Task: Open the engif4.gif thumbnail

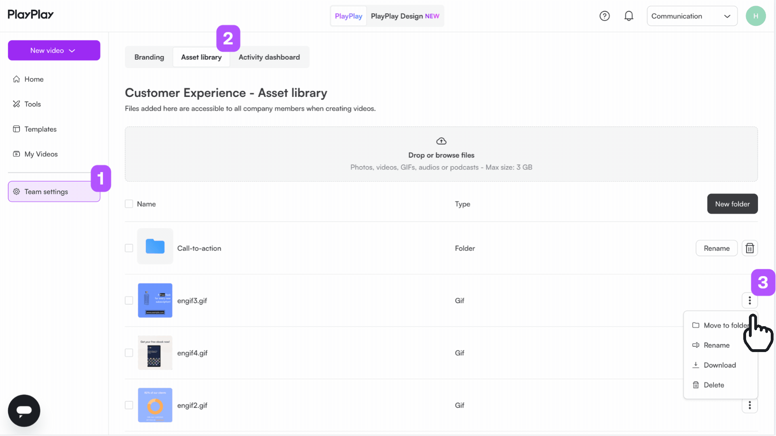Action: [155, 353]
